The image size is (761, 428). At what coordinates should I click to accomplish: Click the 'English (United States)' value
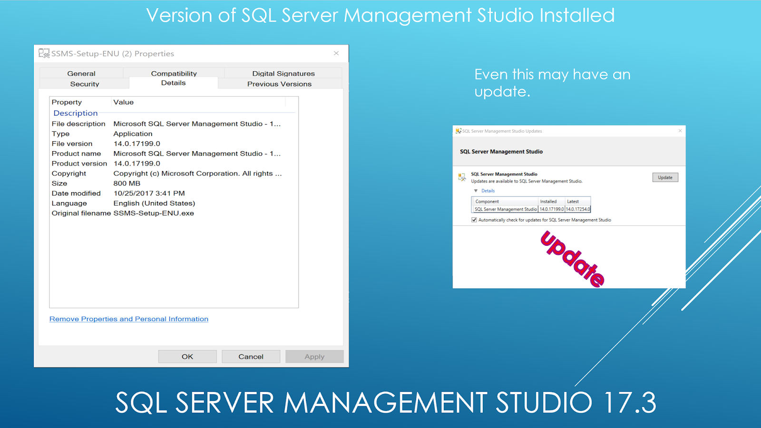coord(154,204)
